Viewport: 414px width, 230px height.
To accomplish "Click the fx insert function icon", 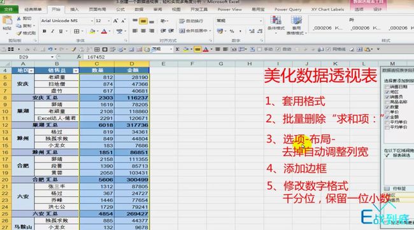I will 79,57.
